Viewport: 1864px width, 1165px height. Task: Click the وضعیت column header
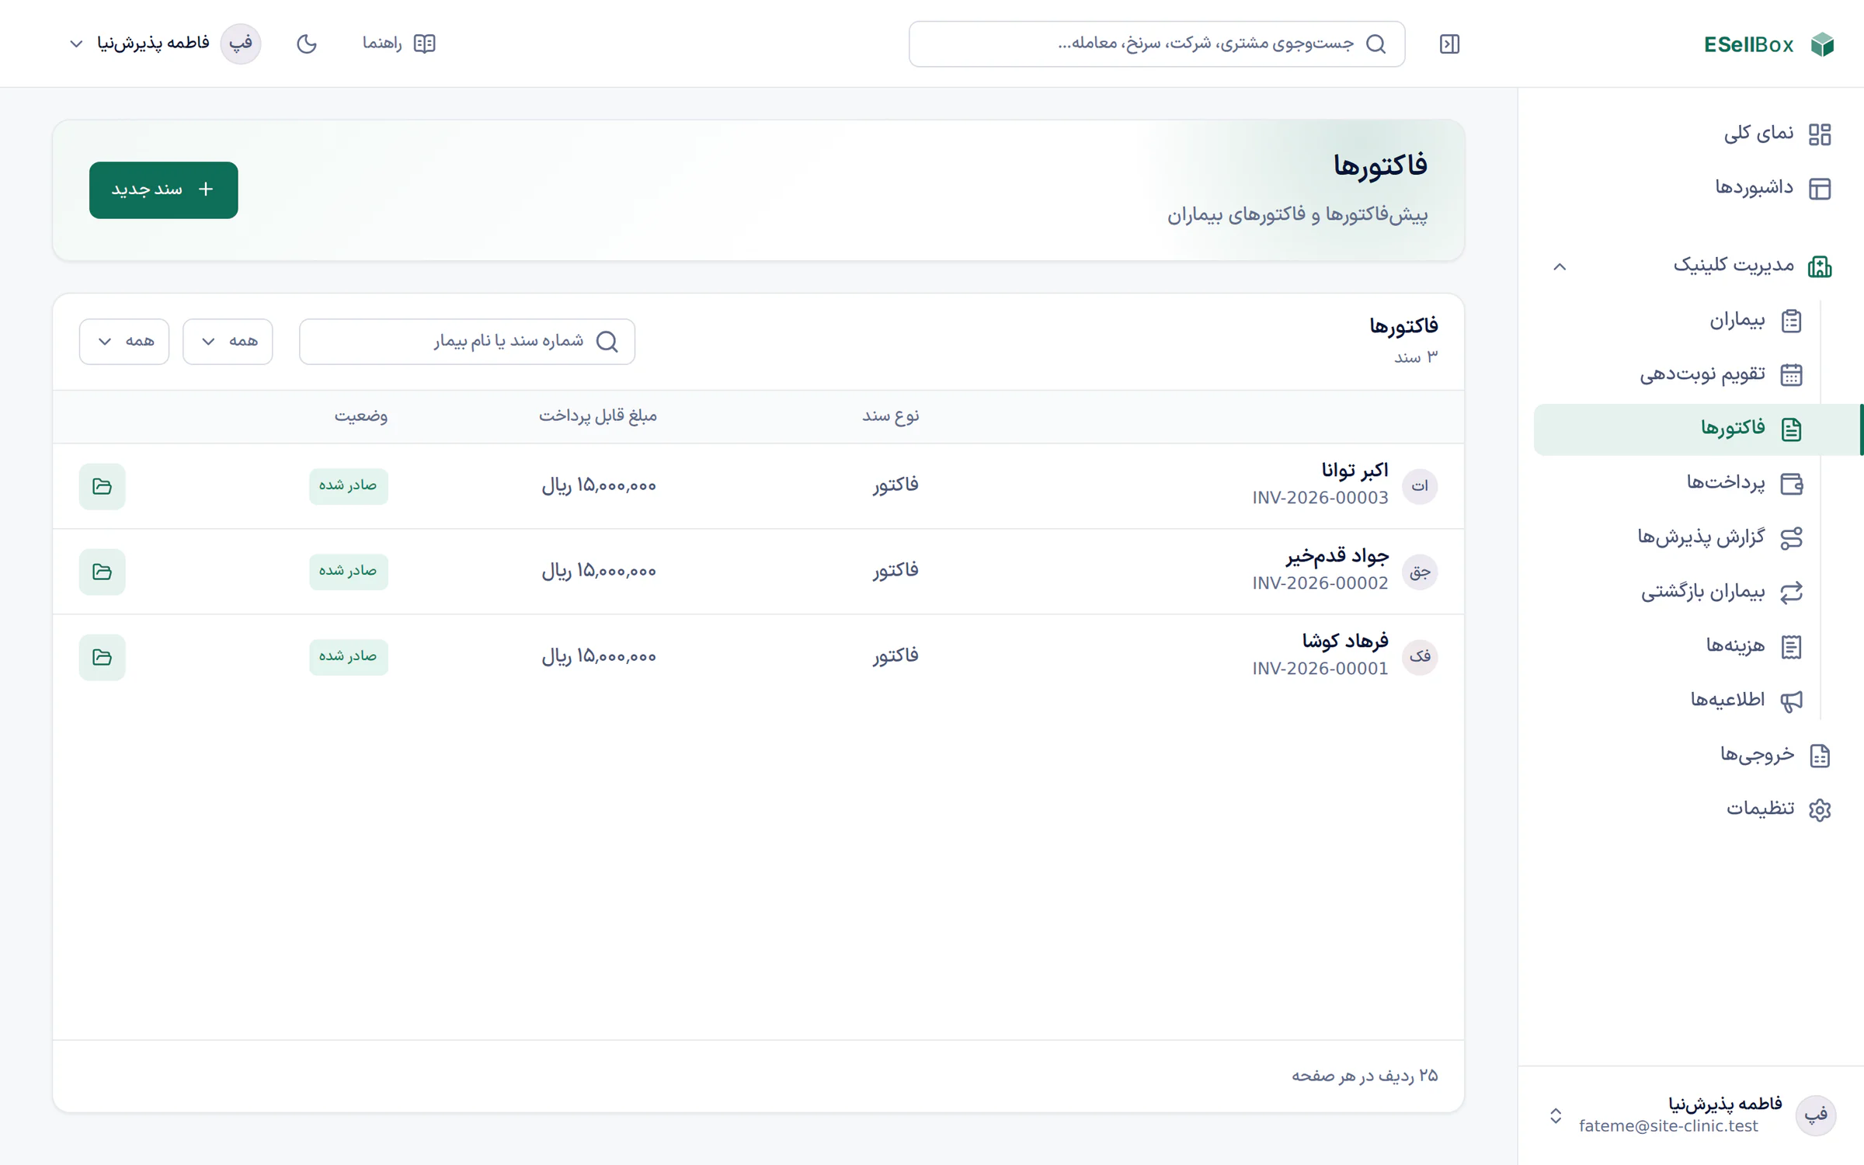361,416
